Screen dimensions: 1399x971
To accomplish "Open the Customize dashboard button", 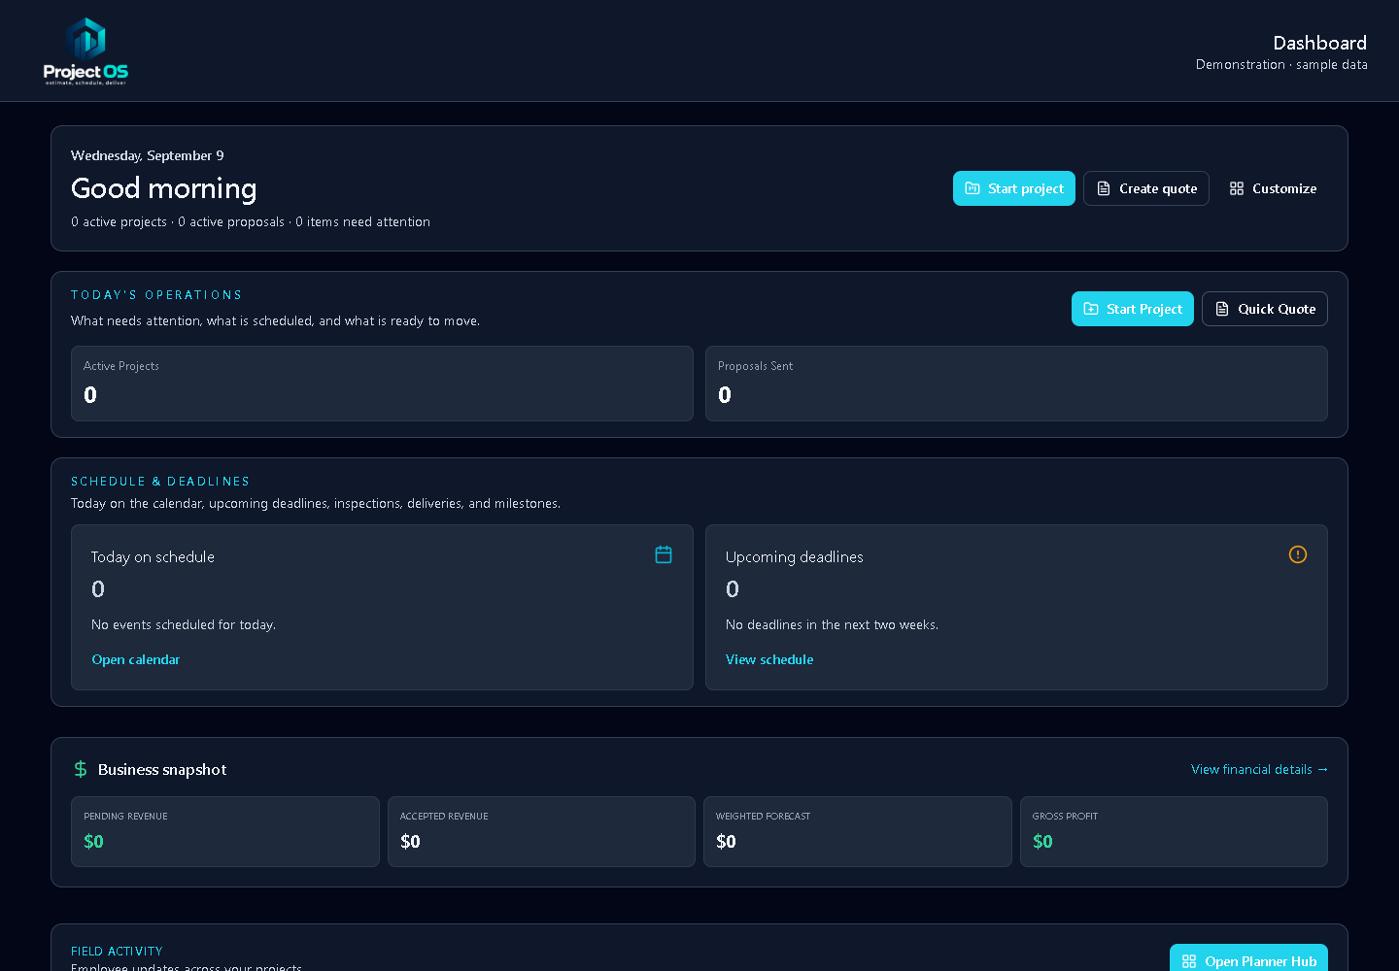I will point(1273,188).
